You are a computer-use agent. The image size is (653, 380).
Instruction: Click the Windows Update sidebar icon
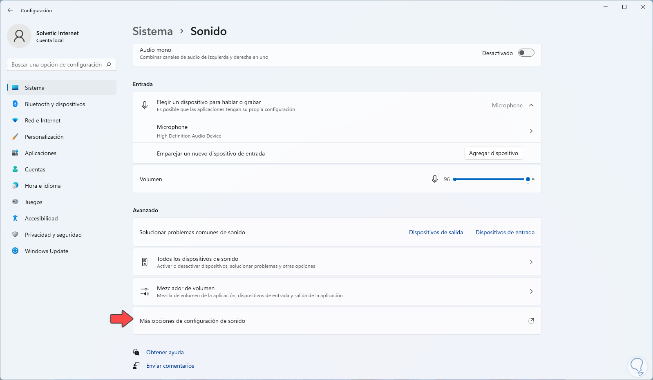[15, 251]
